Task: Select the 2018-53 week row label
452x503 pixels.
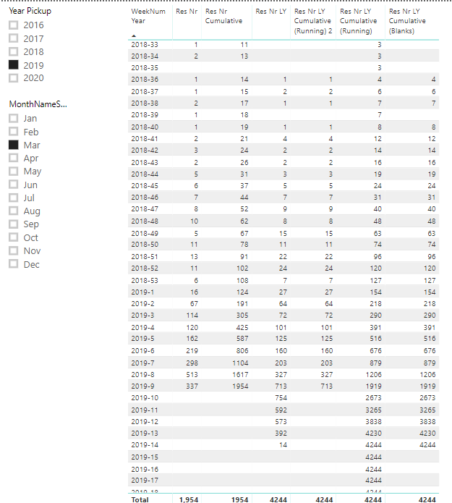Action: [145, 280]
